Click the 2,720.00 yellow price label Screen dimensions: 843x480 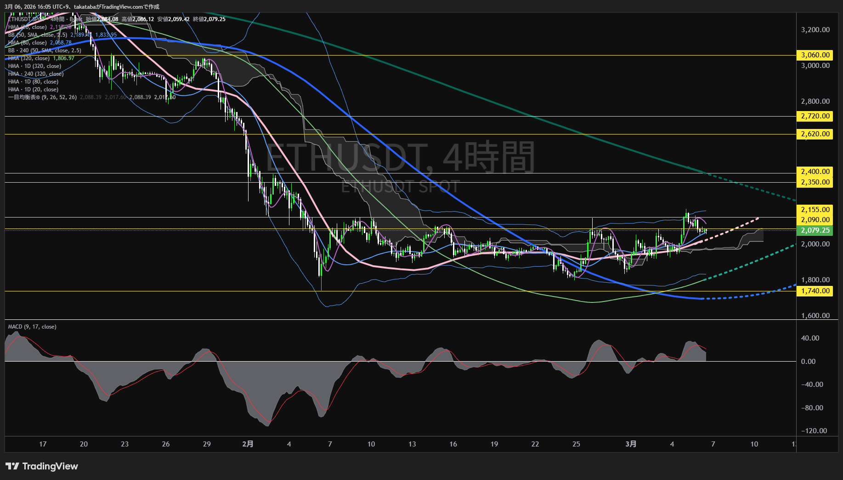815,116
